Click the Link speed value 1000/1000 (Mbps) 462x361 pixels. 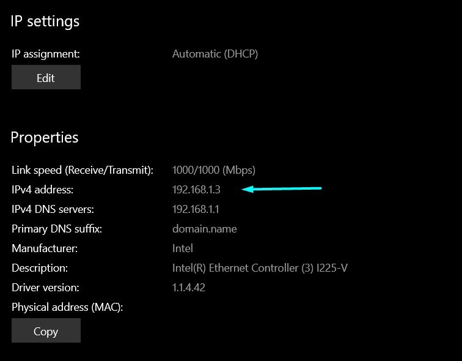214,170
